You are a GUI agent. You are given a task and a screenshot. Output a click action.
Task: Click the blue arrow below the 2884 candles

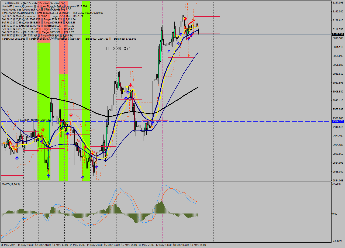point(96,167)
